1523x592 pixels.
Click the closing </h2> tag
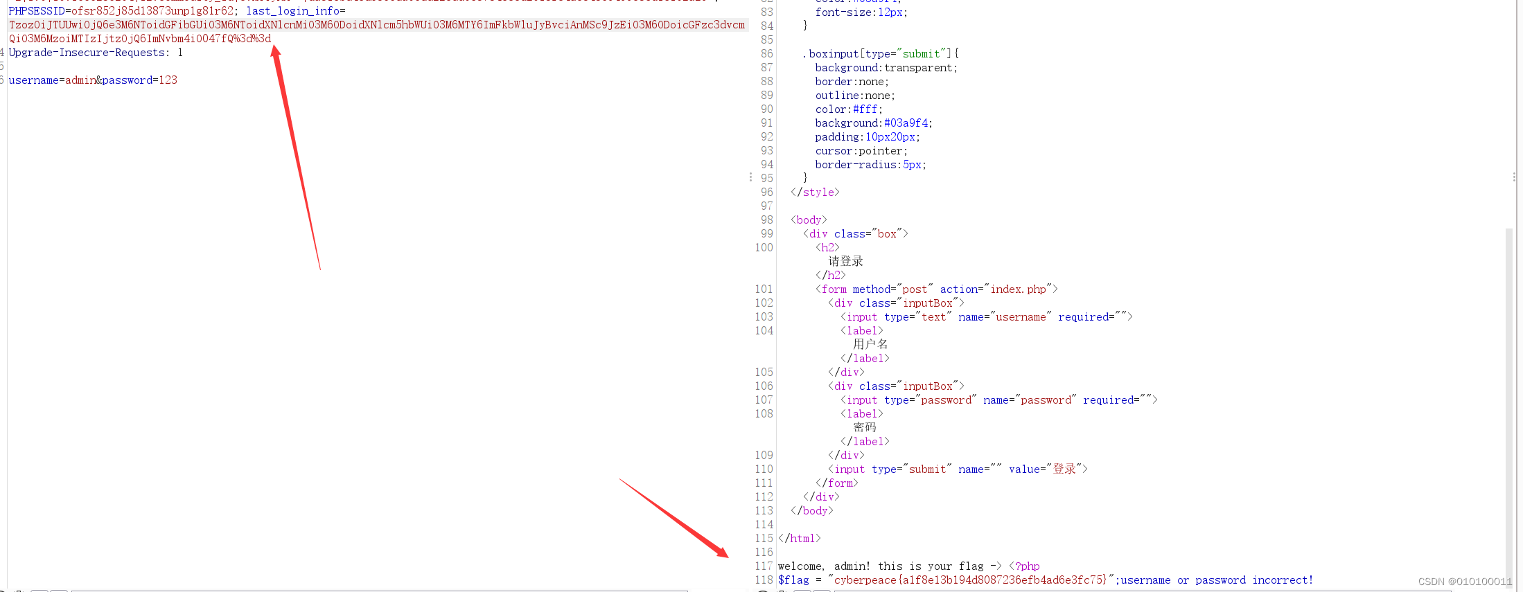830,276
